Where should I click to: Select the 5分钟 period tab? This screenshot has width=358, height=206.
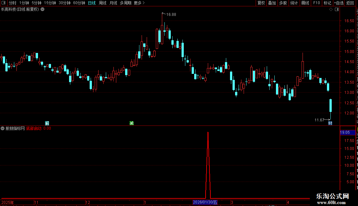(x=36, y=3)
